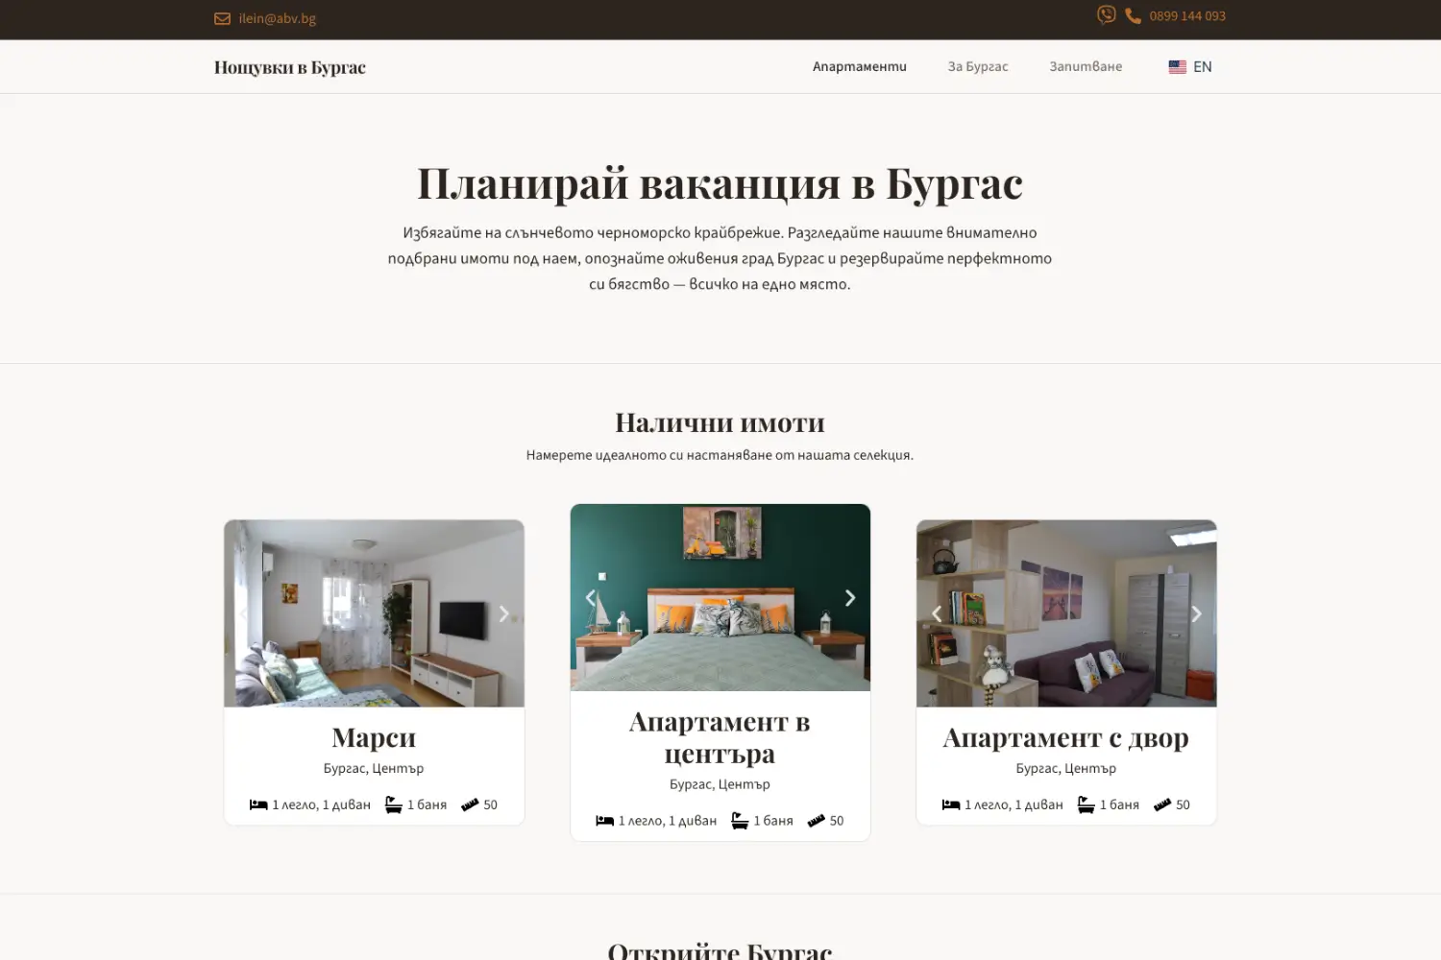Click '1 баня' on Апартамент с двор card
This screenshot has height=960, width=1441.
1119,804
